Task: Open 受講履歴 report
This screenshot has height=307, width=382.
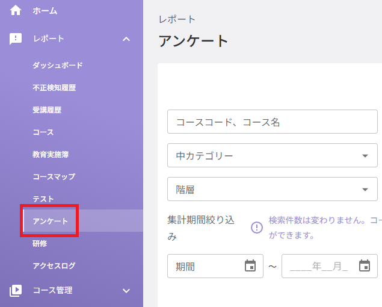Action: pyautogui.click(x=47, y=110)
